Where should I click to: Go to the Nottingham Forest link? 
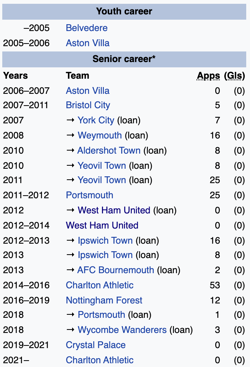tap(104, 300)
